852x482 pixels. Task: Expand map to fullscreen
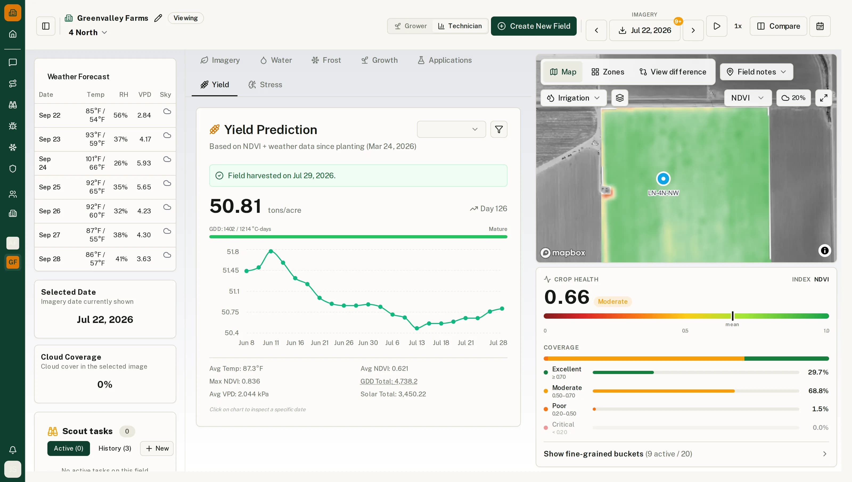point(824,98)
